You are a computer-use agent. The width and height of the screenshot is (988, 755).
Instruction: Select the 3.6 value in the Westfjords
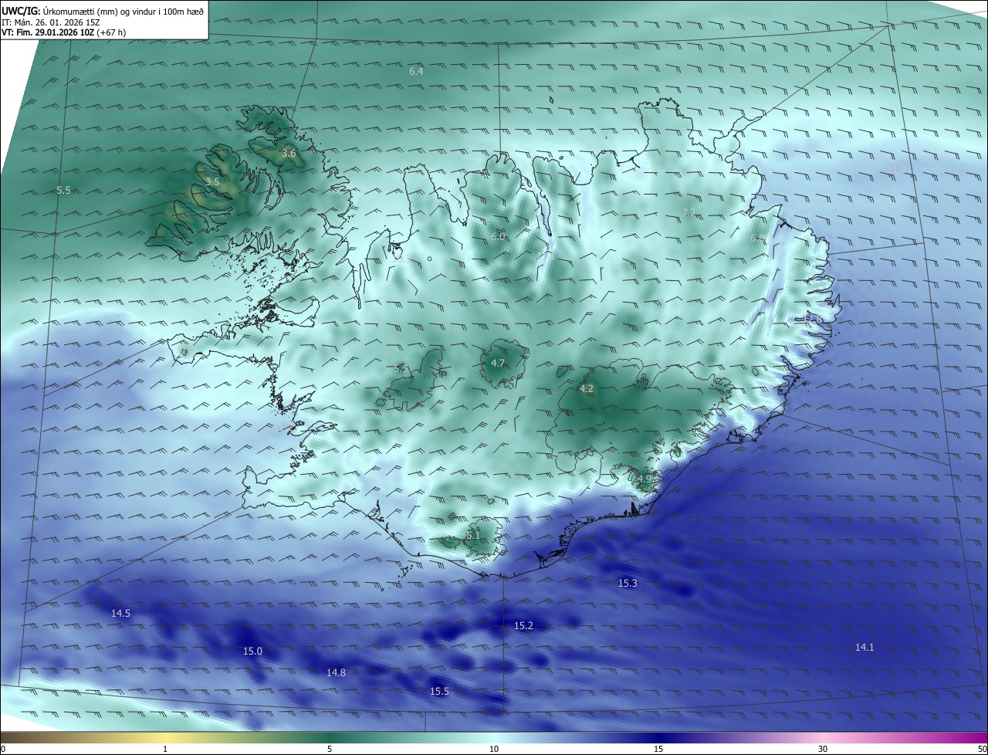pos(289,154)
